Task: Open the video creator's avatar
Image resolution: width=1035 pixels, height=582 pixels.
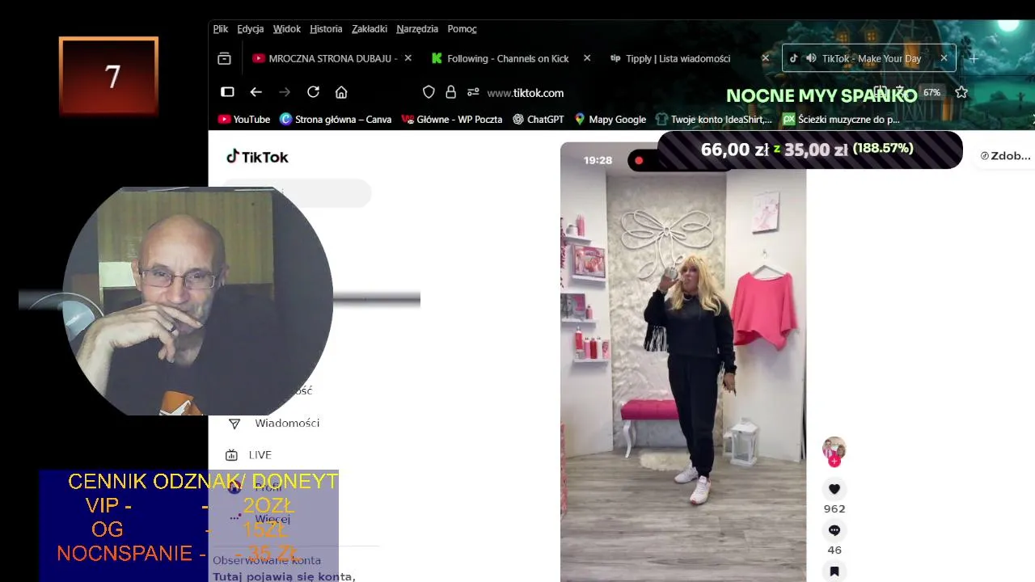Action: [834, 449]
